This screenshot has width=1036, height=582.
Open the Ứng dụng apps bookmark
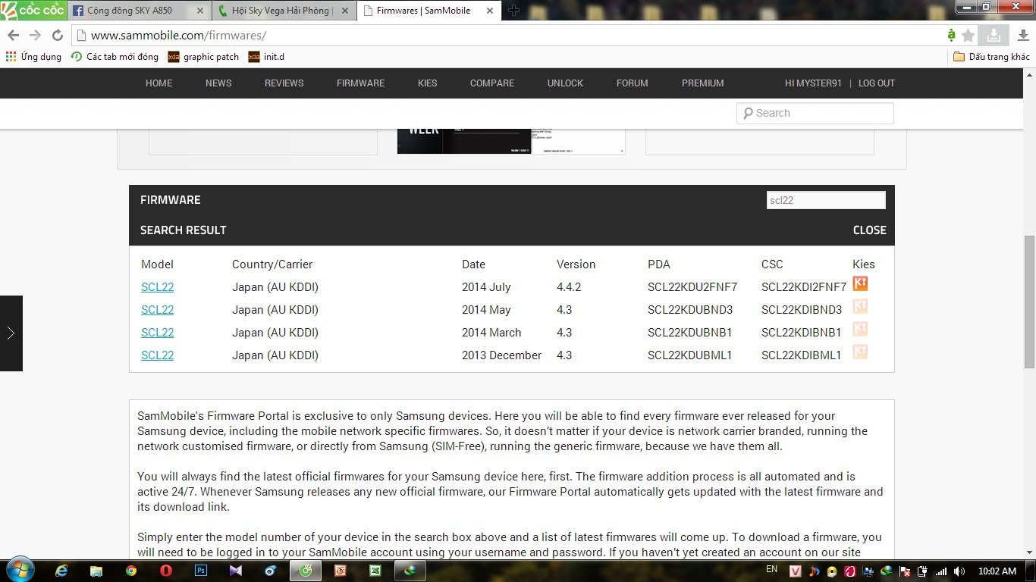tap(33, 57)
